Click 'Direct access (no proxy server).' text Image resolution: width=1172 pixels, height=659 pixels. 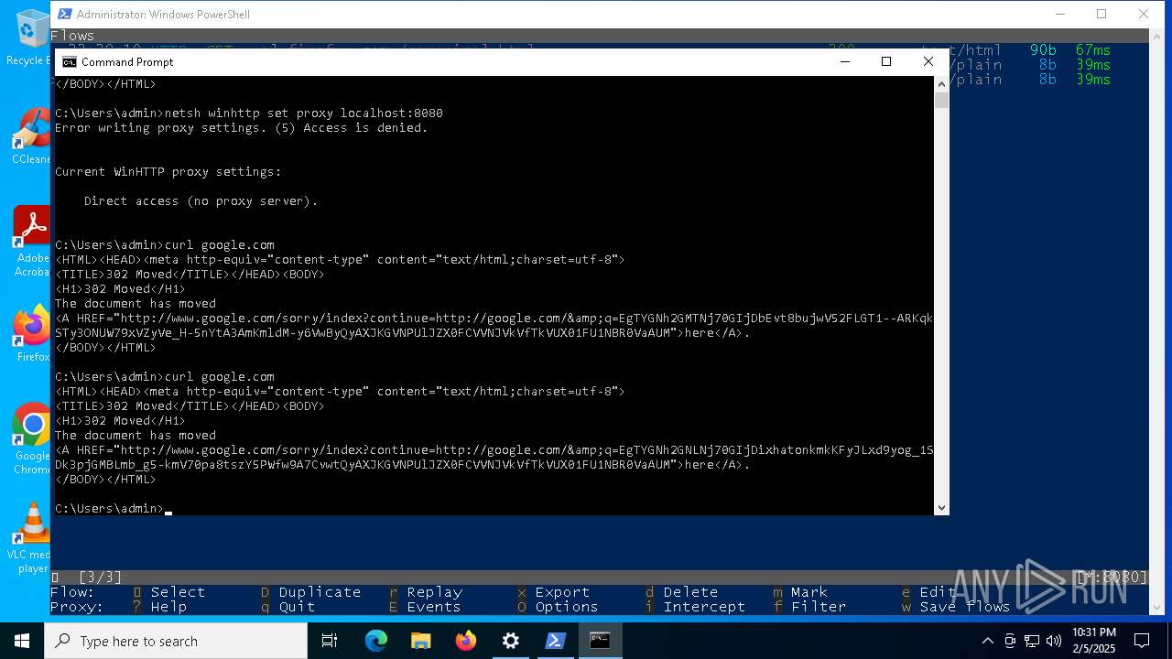click(201, 201)
